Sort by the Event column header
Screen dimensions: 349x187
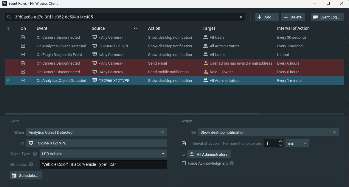tap(42, 28)
